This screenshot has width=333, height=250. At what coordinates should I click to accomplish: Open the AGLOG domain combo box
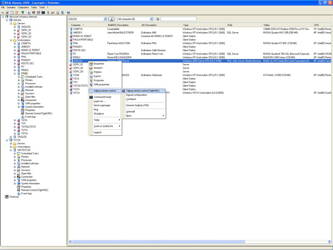click(x=105, y=19)
